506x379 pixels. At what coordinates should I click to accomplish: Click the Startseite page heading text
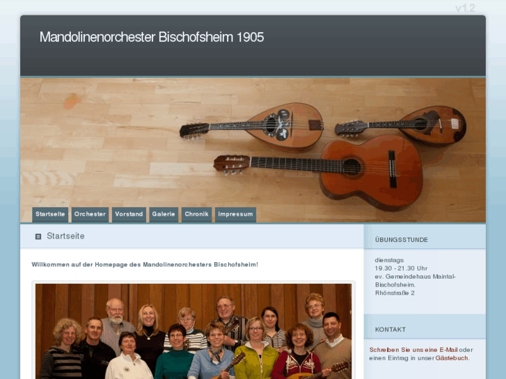pos(65,236)
